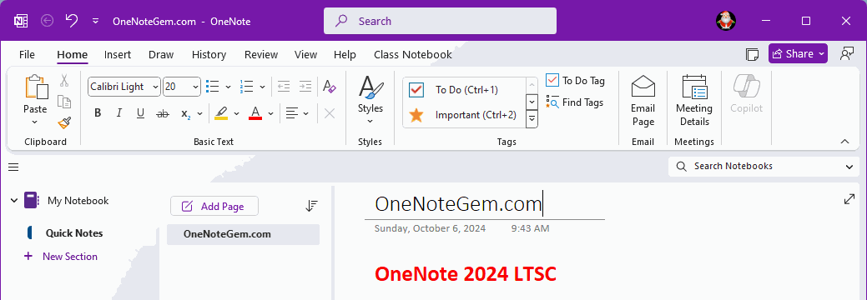Viewport: 867px width, 300px height.
Task: Switch to the Insert tab
Action: coord(117,54)
